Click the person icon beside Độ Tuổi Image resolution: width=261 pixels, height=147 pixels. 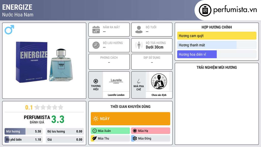[x=139, y=30]
